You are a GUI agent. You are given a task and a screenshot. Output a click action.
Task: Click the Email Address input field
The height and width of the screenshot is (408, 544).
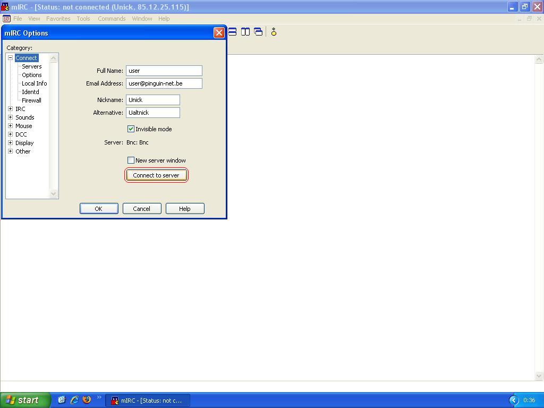tap(164, 83)
